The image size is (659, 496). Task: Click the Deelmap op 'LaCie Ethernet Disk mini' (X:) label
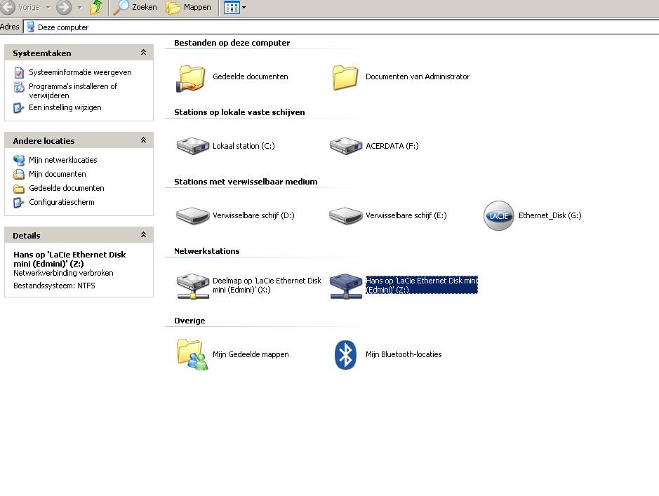267,285
